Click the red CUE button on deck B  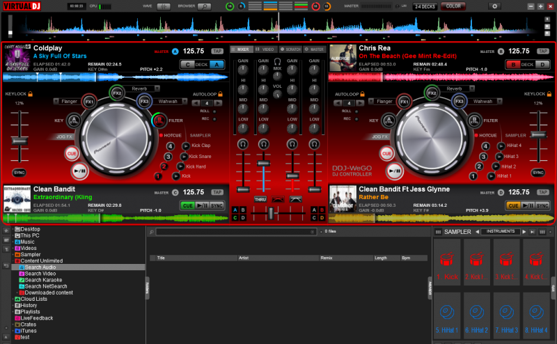386,153
